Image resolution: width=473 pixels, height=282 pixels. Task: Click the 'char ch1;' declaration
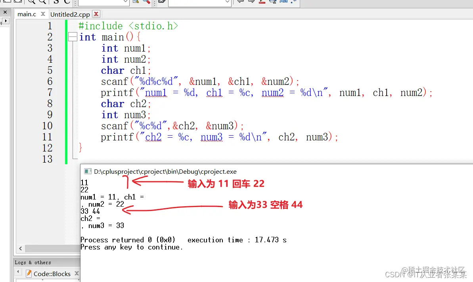click(126, 70)
